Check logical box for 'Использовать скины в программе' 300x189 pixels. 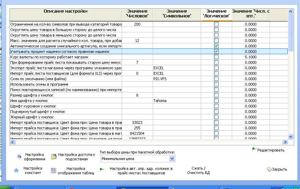pos(216,84)
